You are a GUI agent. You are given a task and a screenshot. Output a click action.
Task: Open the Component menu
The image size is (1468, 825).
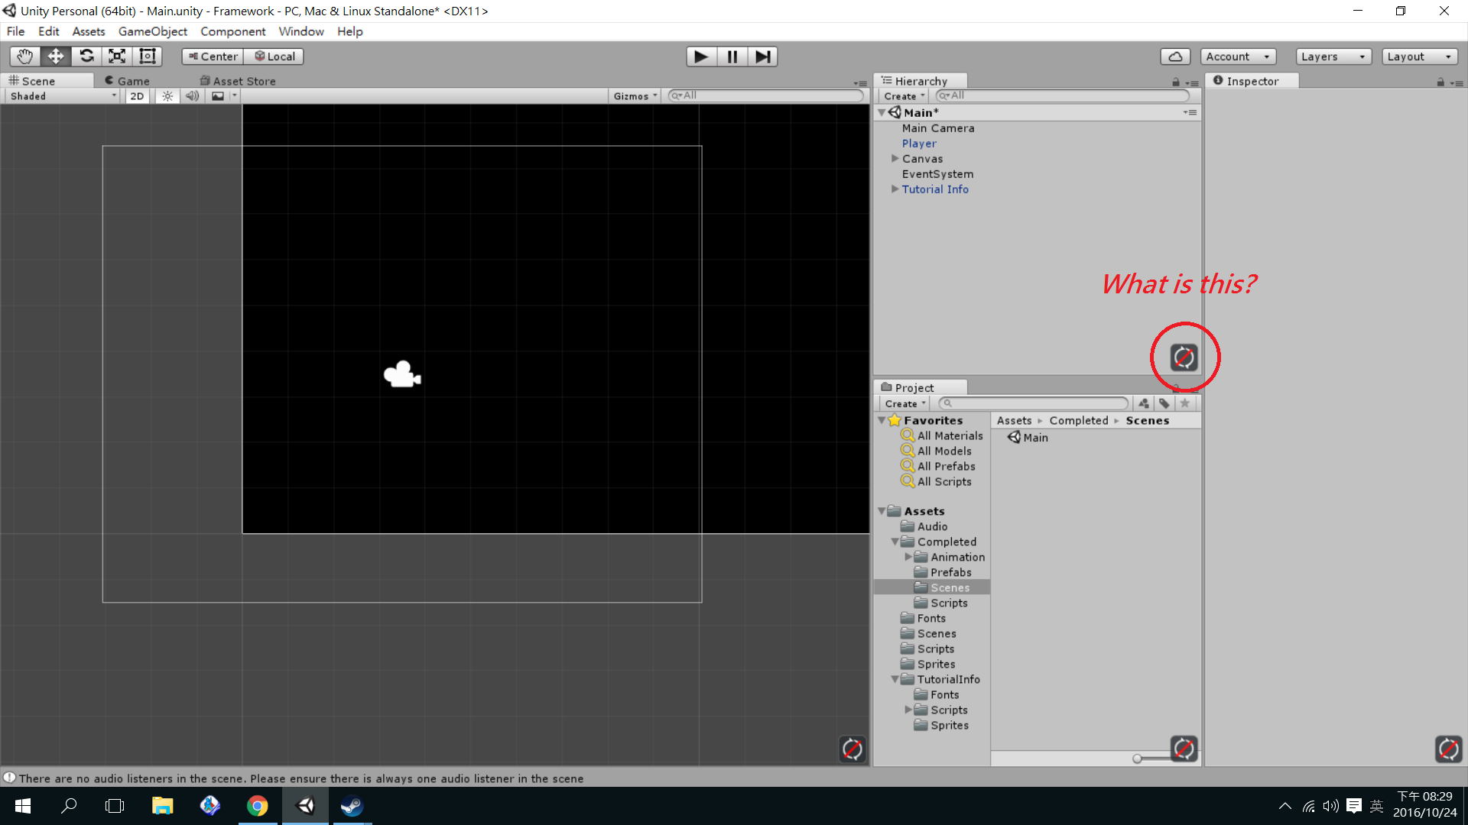(232, 31)
